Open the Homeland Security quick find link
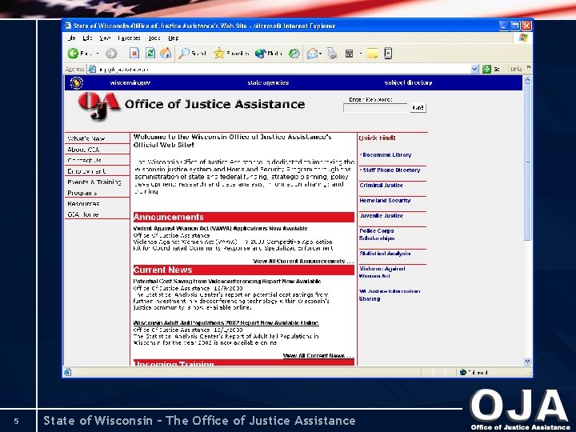This screenshot has width=576, height=432. click(385, 200)
